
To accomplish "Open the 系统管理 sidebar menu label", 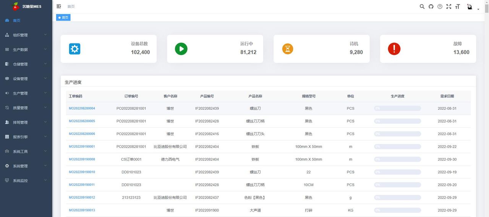I will (20, 166).
